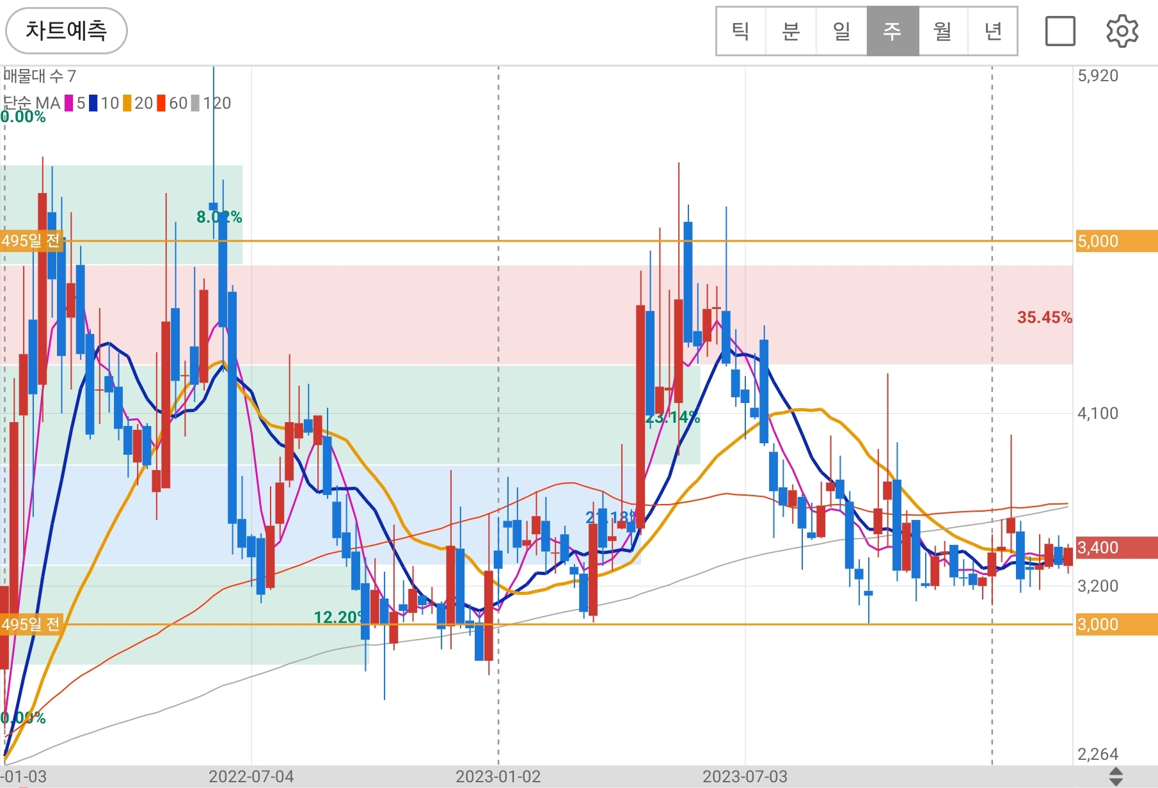Click the orange MA 20 color swatch
Screen dimensions: 1158x788
[127, 103]
